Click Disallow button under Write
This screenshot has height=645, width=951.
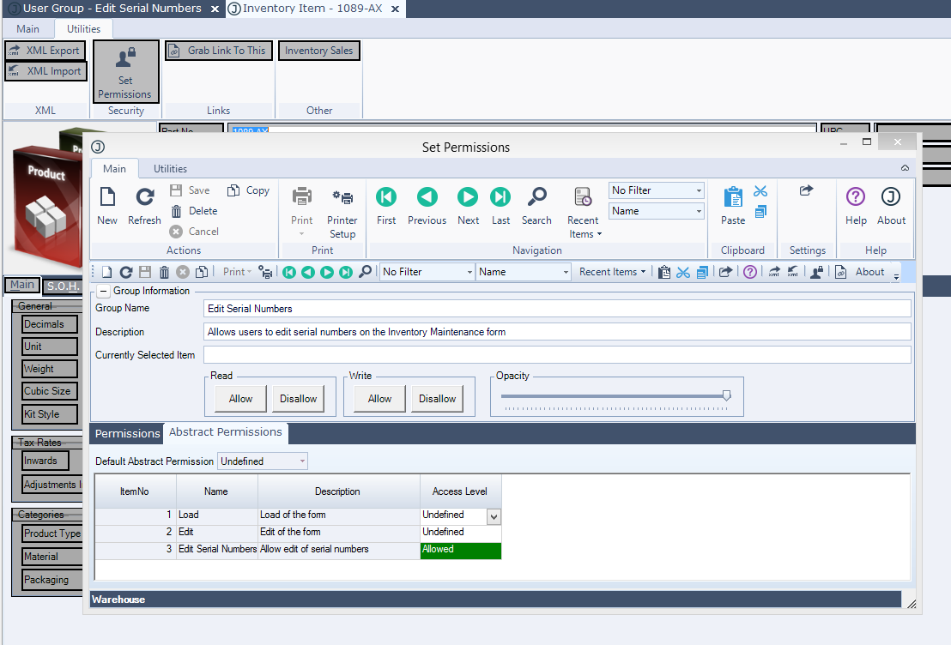click(437, 399)
